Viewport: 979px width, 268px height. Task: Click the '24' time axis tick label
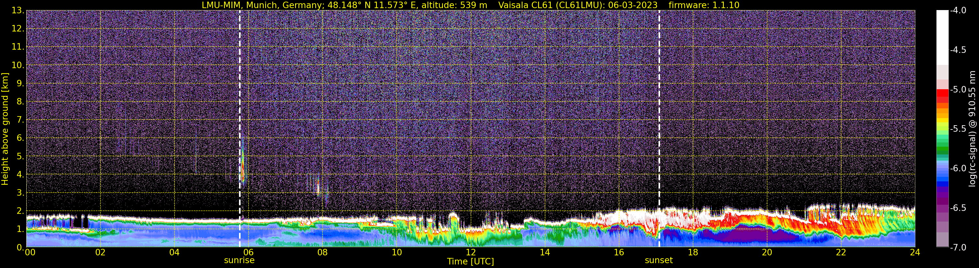915,252
